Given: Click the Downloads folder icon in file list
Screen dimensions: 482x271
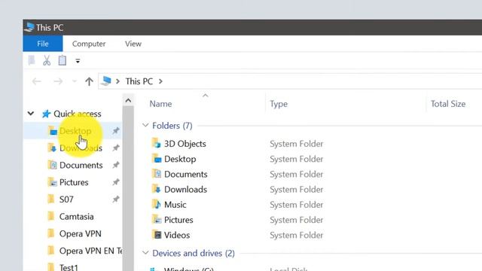Looking at the screenshot, I should tap(157, 189).
